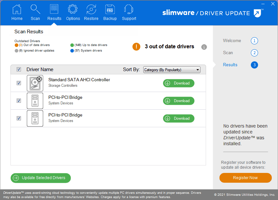Click the Standard SATA AHCI Controller drive icon
This screenshot has height=200, width=278.
pyautogui.click(x=35, y=83)
